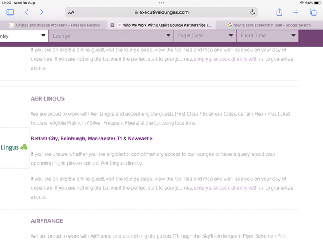This screenshot has height=242, width=323.
Task: Switch to the Google Search tab
Action: coord(269,25)
